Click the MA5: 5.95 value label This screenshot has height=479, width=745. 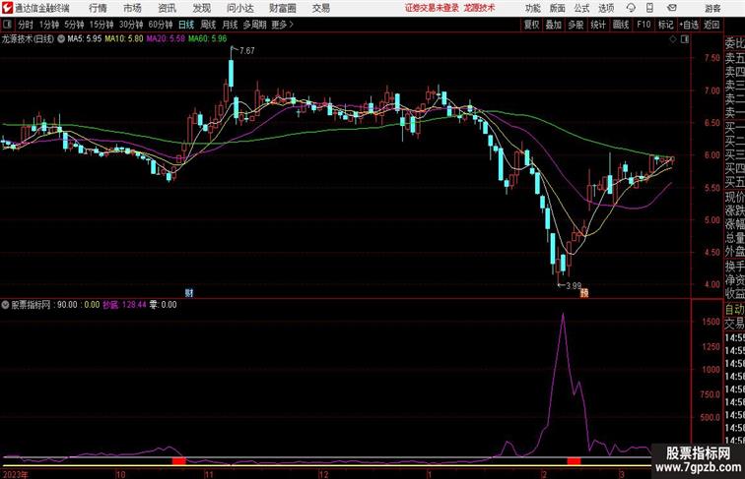tap(84, 39)
